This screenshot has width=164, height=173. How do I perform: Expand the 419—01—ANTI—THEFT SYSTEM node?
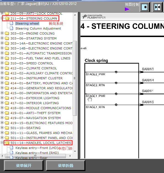point(2,113)
